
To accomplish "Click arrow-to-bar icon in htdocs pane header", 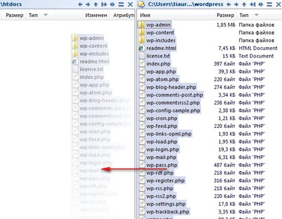I will pyautogui.click(x=104, y=4).
